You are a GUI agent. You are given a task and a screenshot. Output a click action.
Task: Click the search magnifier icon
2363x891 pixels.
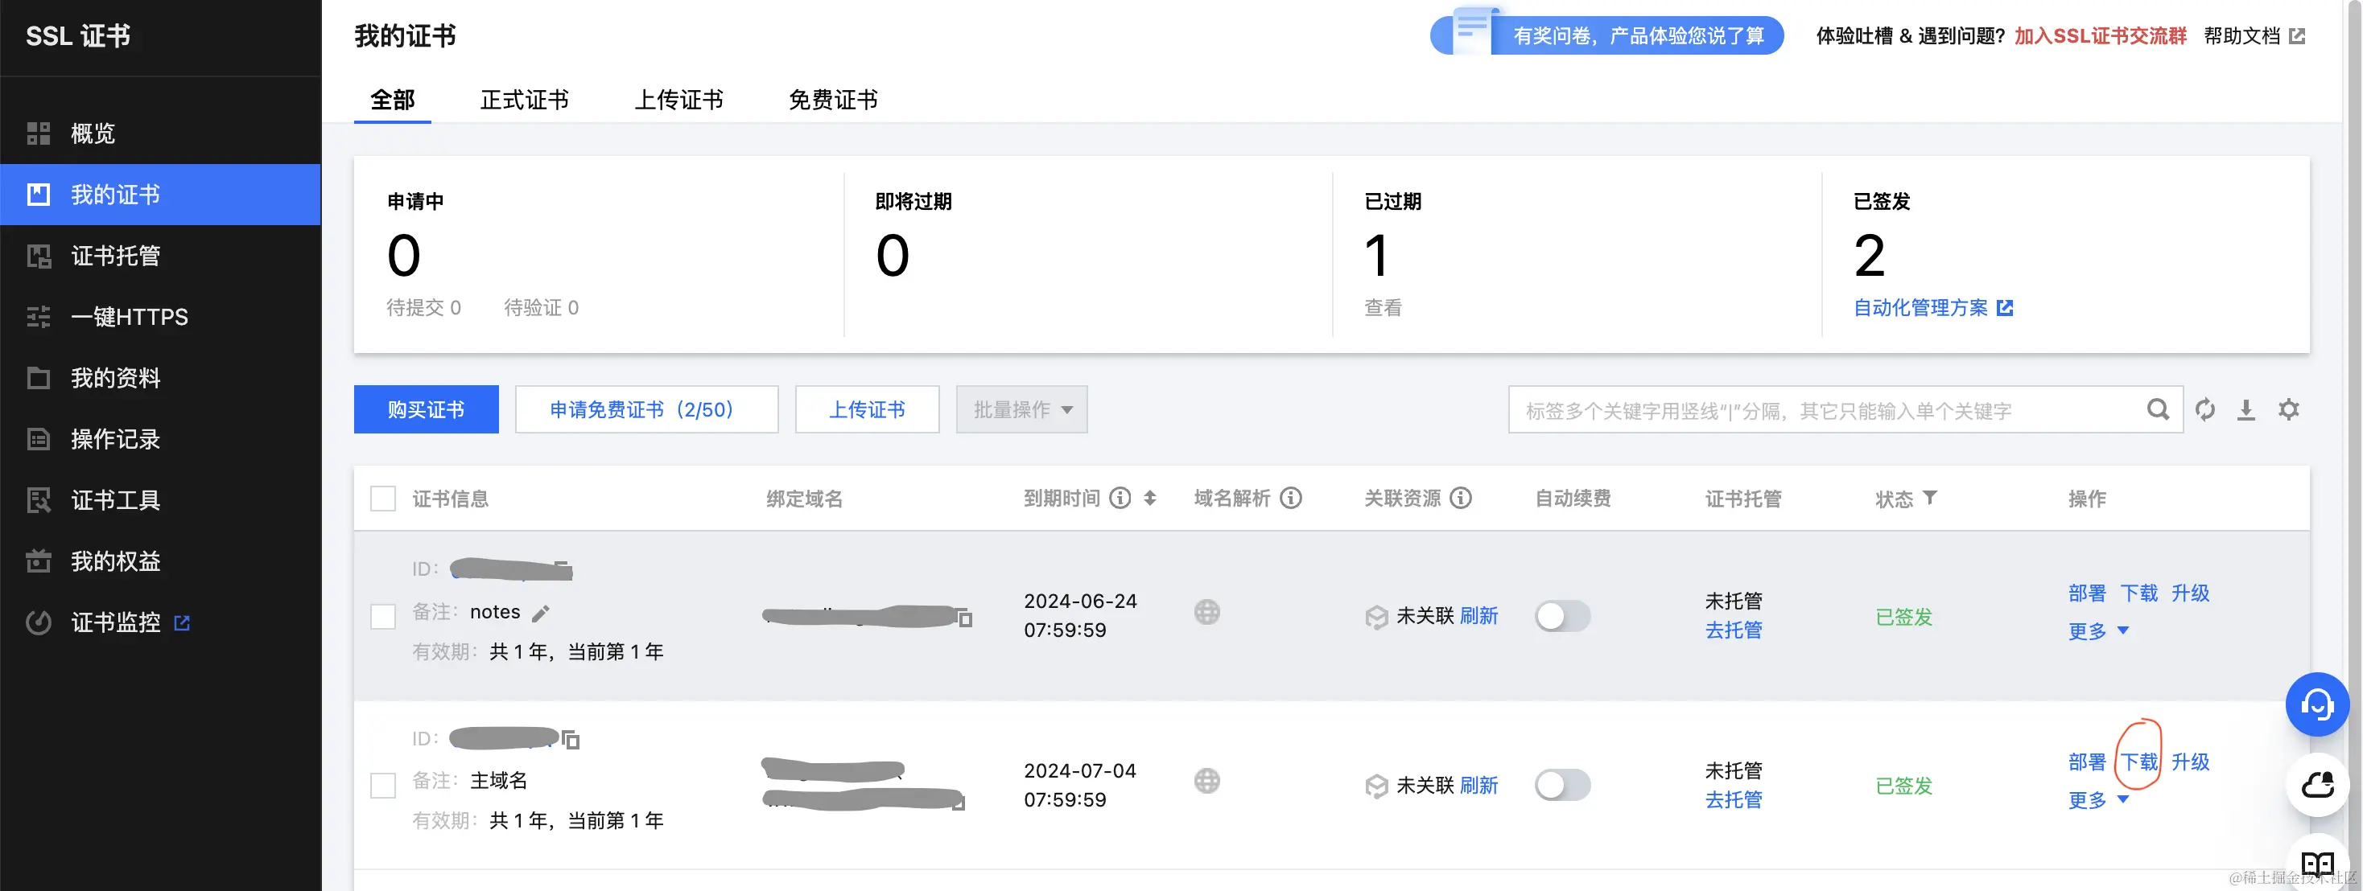[x=2158, y=410]
